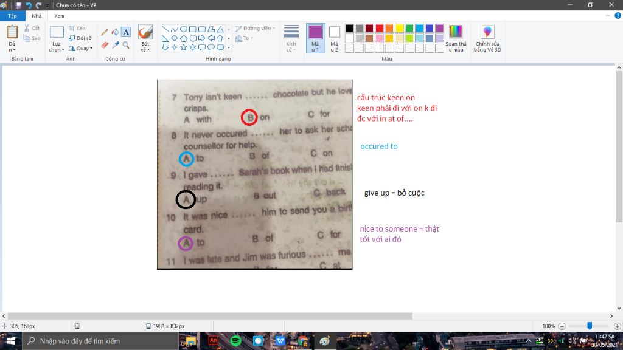Choose the straight Line shape
This screenshot has height=350, width=623.
pos(165,29)
